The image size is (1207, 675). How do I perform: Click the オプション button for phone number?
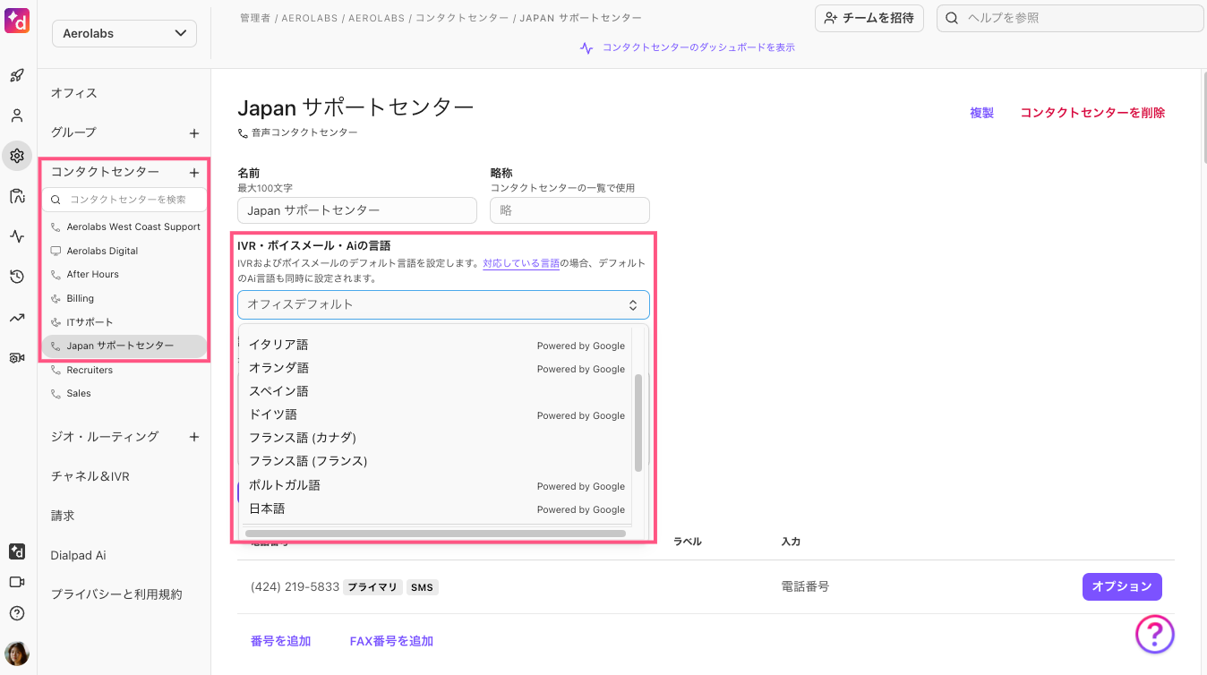point(1122,586)
